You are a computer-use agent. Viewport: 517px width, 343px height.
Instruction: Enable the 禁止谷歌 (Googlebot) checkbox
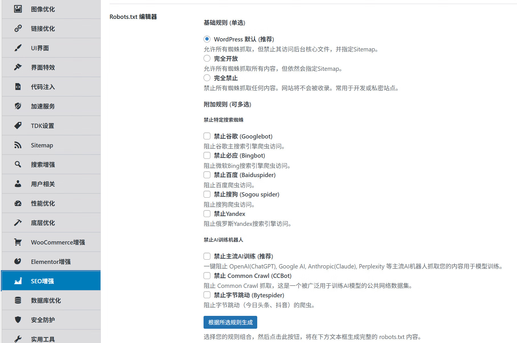tap(207, 136)
